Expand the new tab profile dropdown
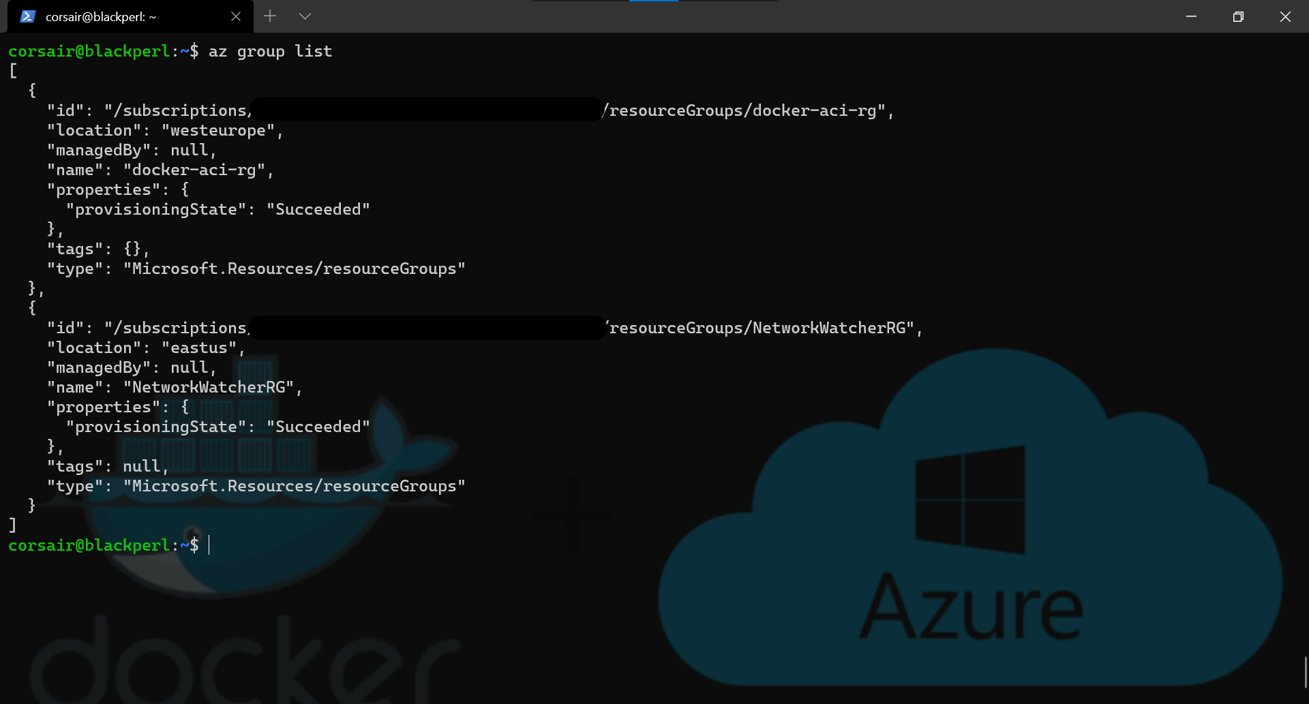1309x704 pixels. pyautogui.click(x=305, y=16)
